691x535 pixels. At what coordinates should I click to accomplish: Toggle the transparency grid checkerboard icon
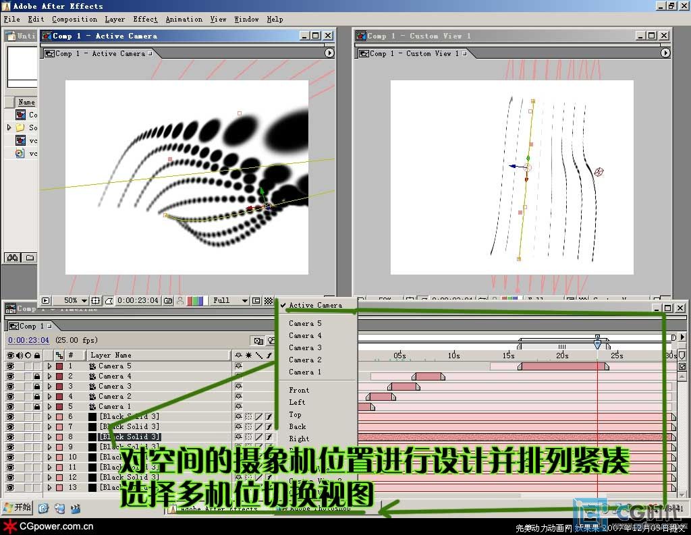pyautogui.click(x=268, y=300)
